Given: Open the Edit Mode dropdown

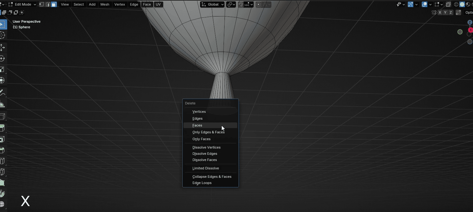Looking at the screenshot, I should point(22,4).
